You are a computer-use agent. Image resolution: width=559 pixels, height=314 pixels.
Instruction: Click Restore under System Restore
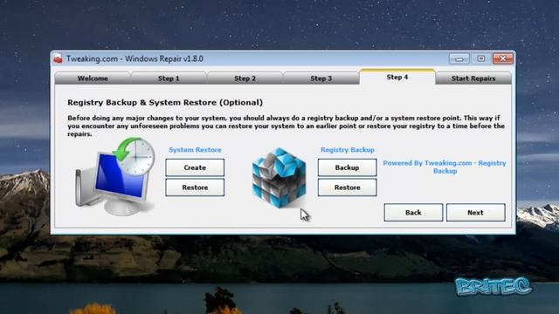pyautogui.click(x=195, y=188)
